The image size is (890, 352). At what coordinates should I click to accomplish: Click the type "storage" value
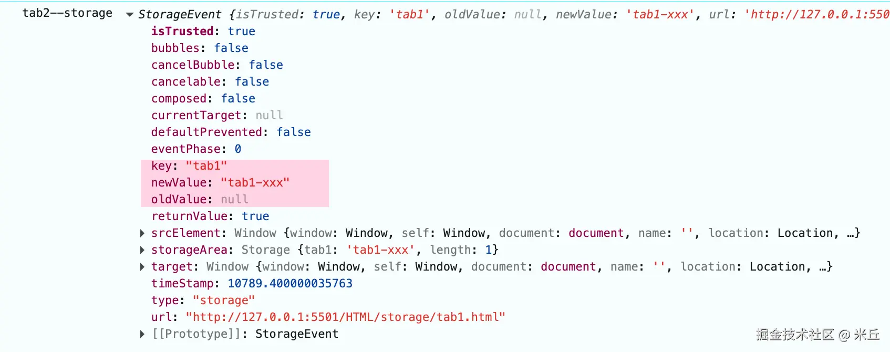[x=224, y=301]
